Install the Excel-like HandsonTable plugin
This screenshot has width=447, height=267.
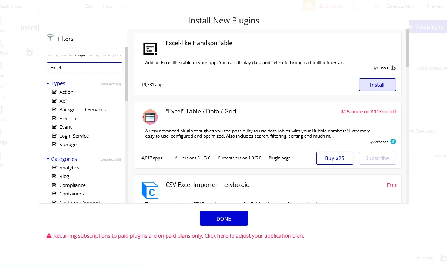click(x=377, y=85)
